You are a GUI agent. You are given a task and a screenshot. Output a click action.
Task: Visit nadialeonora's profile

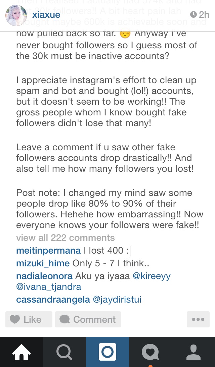click(44, 276)
